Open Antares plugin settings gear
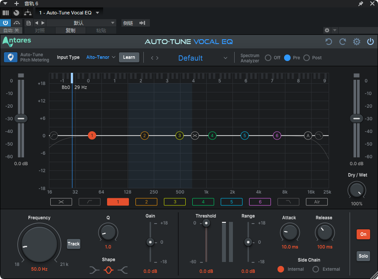Viewport: 378px width, 279px height. point(357,41)
